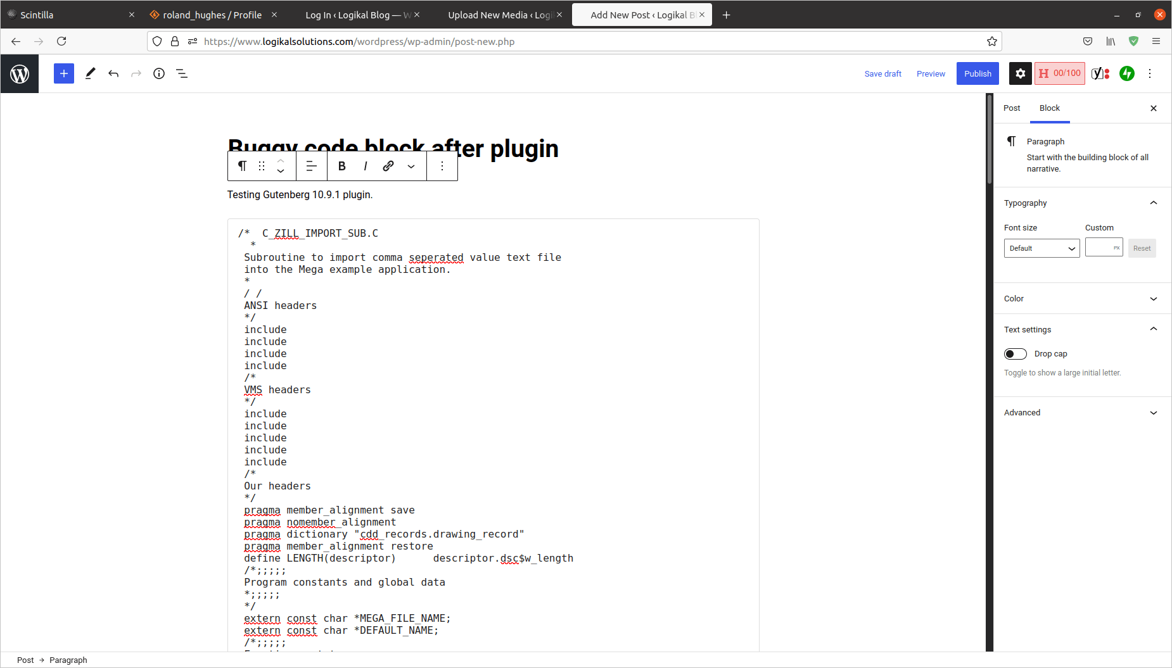Screen dimensions: 1172x668
Task: Open block options with the three-dot icon
Action: tap(442, 166)
